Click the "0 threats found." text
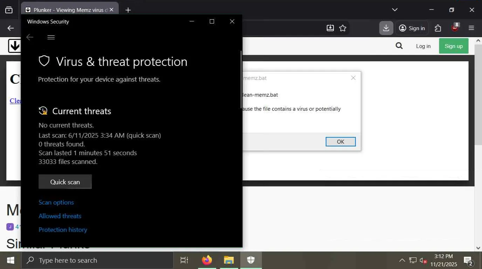 click(62, 144)
